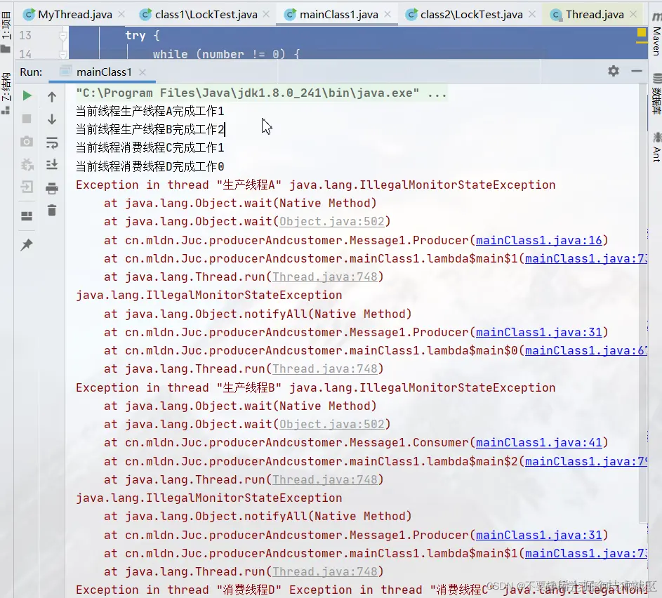Switch to the class2\LockTest.java editor tab
This screenshot has width=662, height=598.
coord(471,15)
